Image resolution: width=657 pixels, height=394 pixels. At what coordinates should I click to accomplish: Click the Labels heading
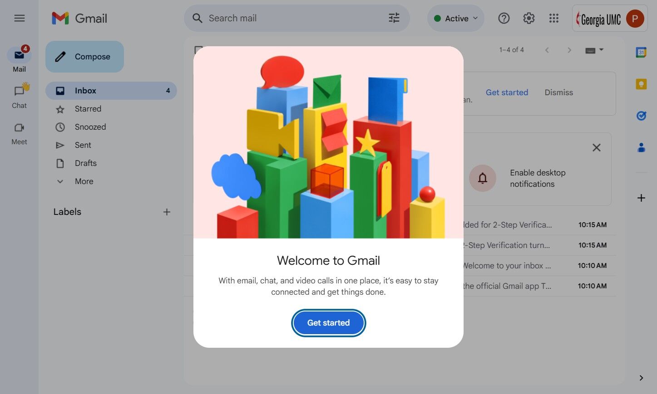[x=67, y=212]
